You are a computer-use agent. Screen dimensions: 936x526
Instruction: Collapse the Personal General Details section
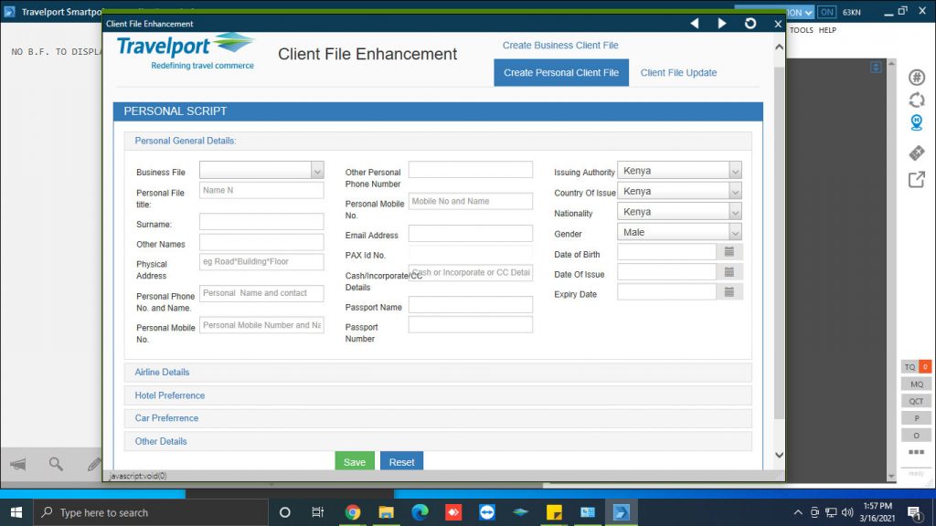coord(438,141)
